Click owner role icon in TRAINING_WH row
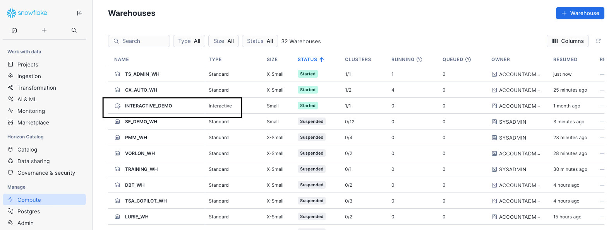 click(494, 169)
